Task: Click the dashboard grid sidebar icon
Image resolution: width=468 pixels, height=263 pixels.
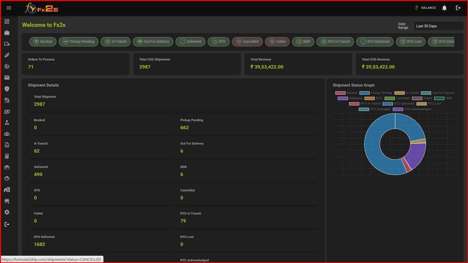Action: coord(7,22)
